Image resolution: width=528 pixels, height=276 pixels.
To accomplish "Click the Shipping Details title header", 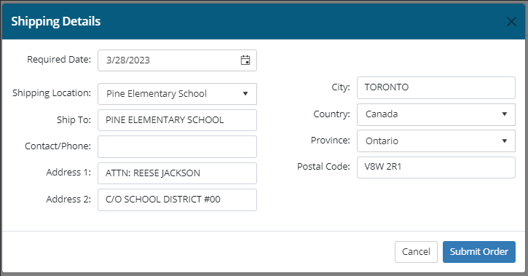I will [56, 21].
